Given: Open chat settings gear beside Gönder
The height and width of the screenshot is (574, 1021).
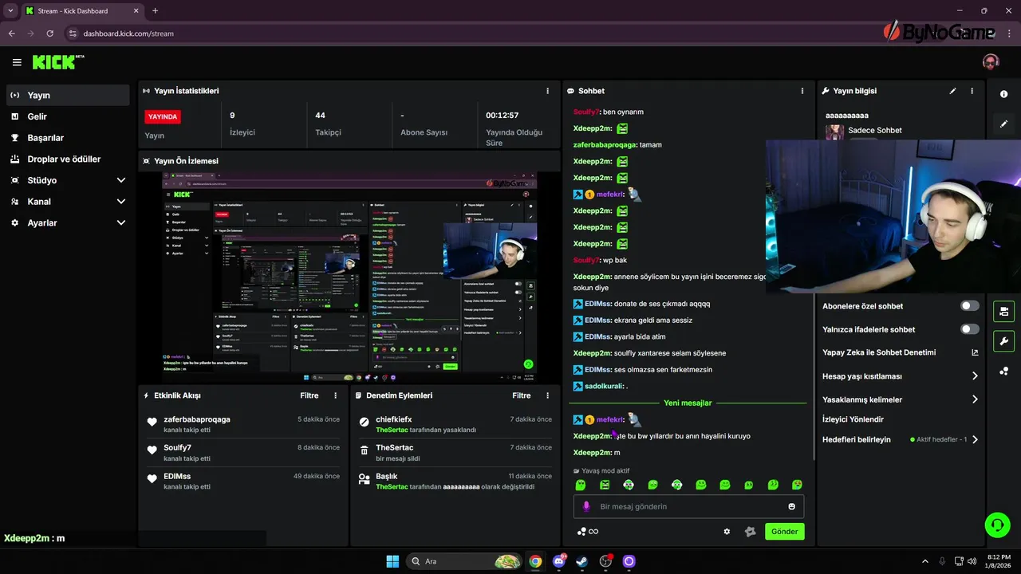Looking at the screenshot, I should (x=727, y=532).
